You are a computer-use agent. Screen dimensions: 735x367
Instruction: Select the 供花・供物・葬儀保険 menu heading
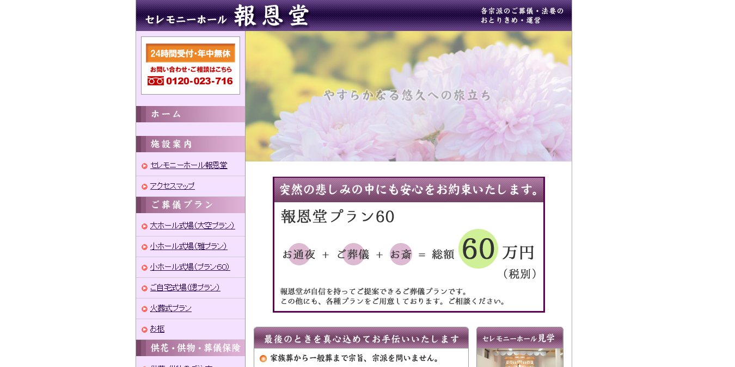tap(191, 348)
